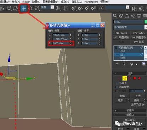Select the yellow Edge selection level icon
This screenshot has height=130, width=147.
point(125,78)
